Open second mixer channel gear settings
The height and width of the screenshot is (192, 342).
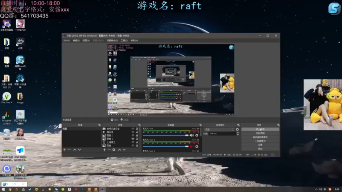[197, 146]
